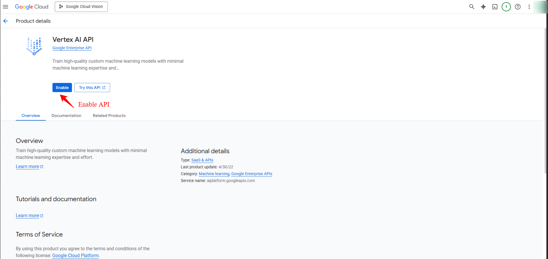
Task: Open the main navigation hamburger menu
Action: [5, 7]
